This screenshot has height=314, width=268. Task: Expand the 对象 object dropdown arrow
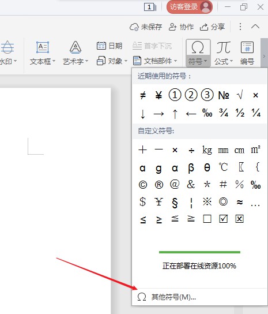(126, 61)
